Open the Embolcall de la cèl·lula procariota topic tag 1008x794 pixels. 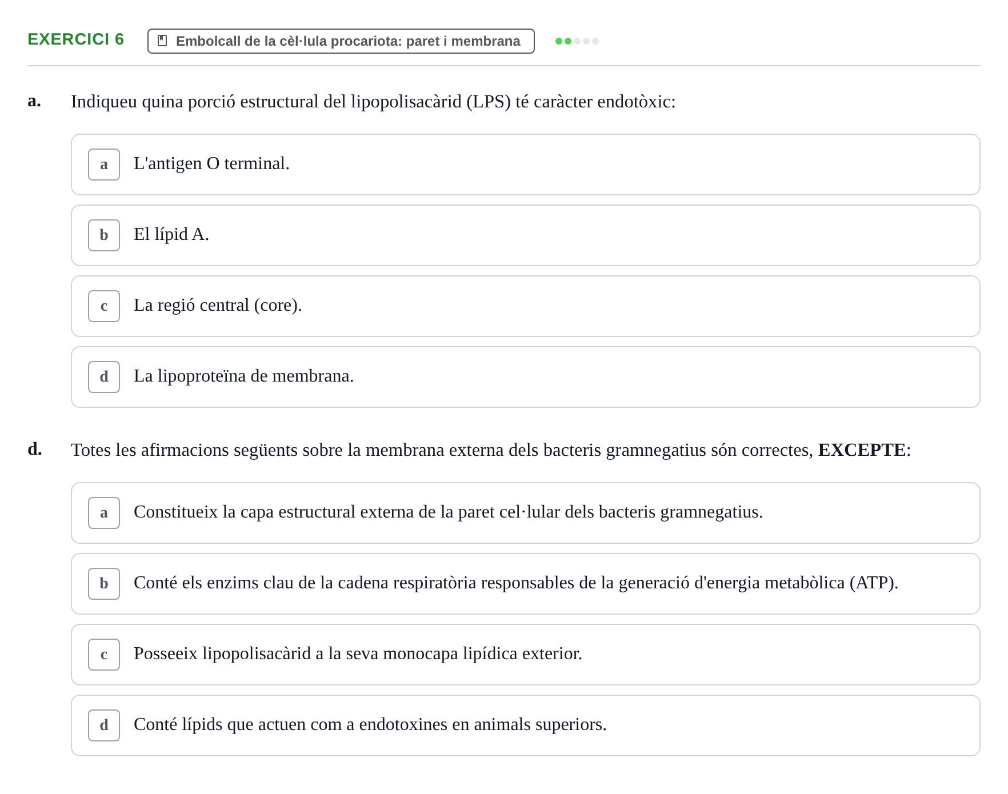341,41
